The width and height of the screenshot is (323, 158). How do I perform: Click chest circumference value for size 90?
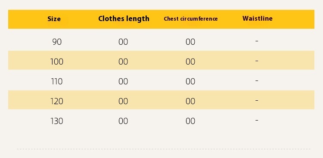pos(190,42)
